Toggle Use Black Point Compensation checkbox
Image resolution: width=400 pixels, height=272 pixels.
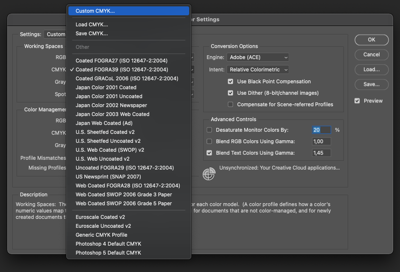(x=230, y=82)
